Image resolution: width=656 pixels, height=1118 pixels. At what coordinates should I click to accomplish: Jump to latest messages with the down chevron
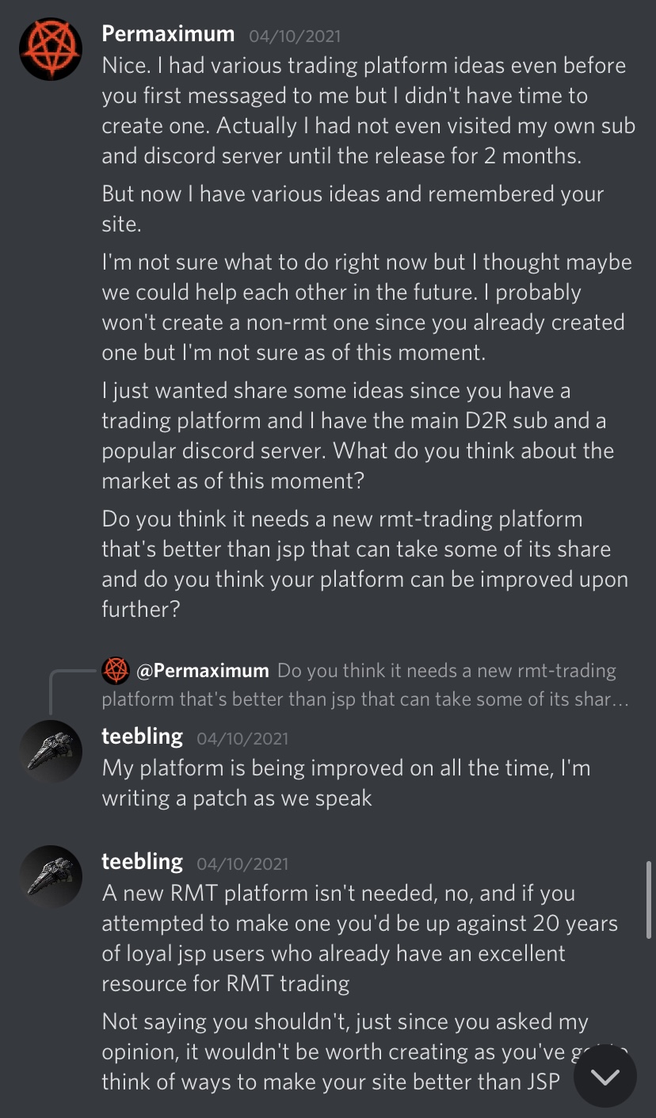click(x=605, y=1076)
